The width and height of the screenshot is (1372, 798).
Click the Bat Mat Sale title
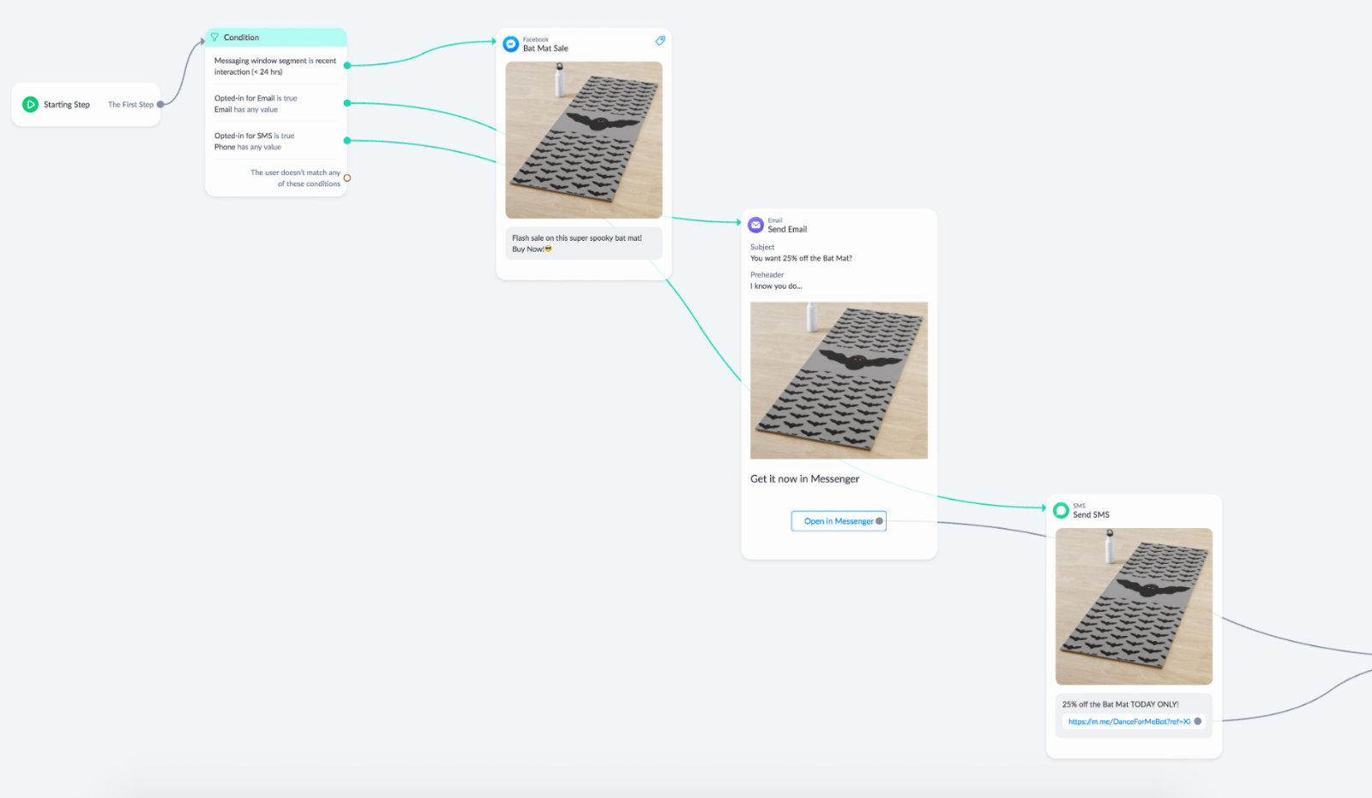coord(545,49)
